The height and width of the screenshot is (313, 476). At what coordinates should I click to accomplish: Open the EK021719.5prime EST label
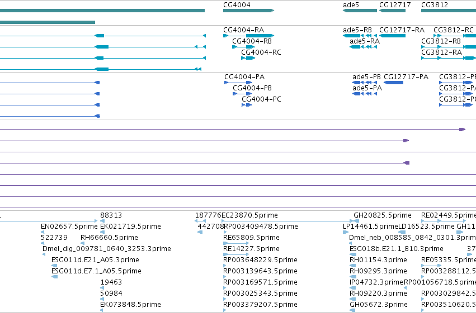(x=130, y=227)
